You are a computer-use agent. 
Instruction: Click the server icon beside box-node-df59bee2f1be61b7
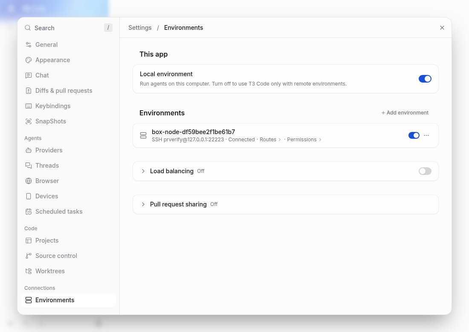pos(143,135)
